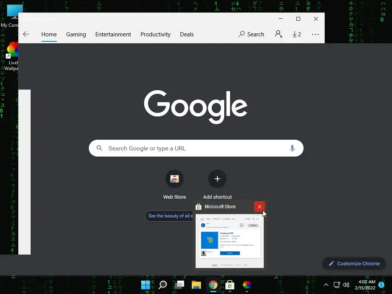
Task: Start voice search with the microphone icon
Action: click(x=292, y=148)
